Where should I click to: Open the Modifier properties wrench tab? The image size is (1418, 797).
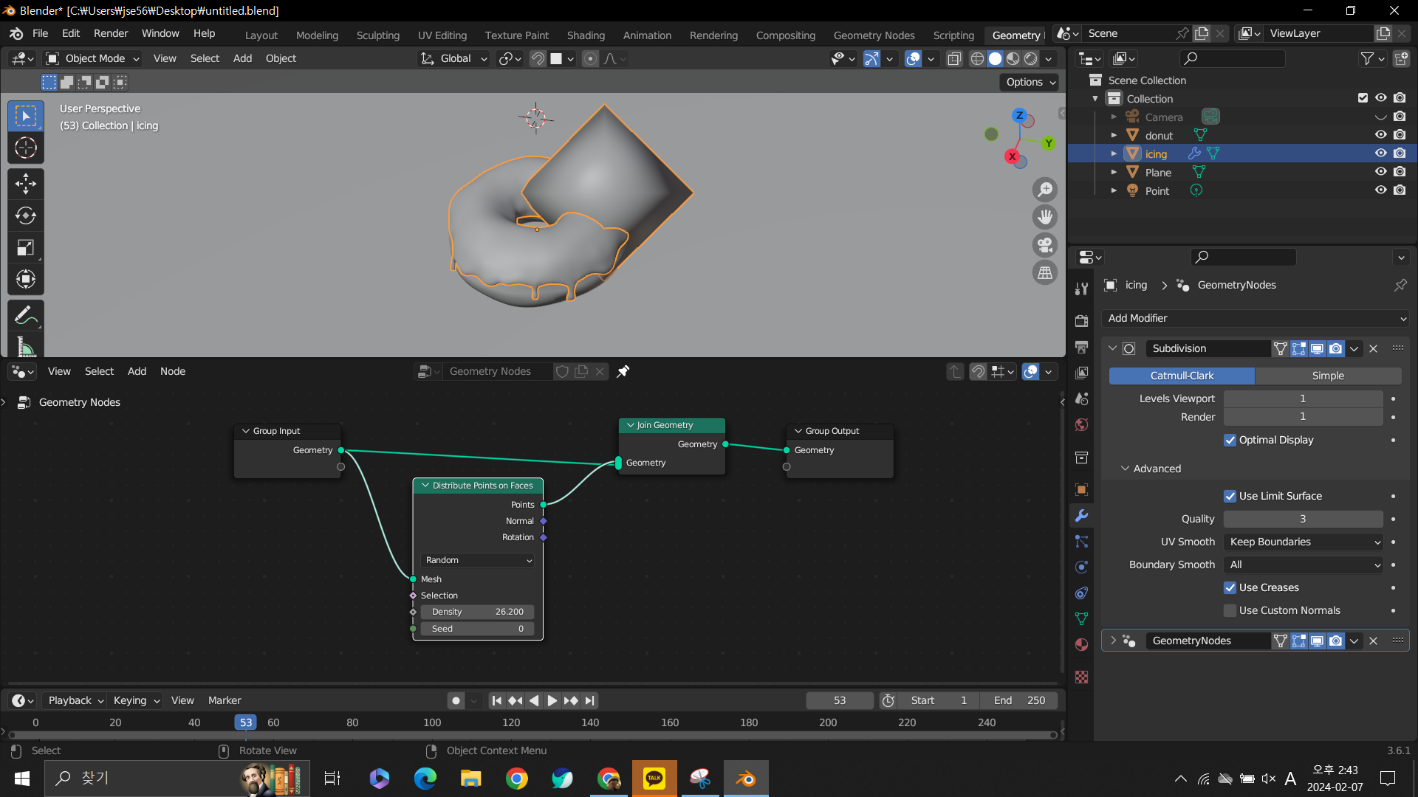[x=1082, y=516]
